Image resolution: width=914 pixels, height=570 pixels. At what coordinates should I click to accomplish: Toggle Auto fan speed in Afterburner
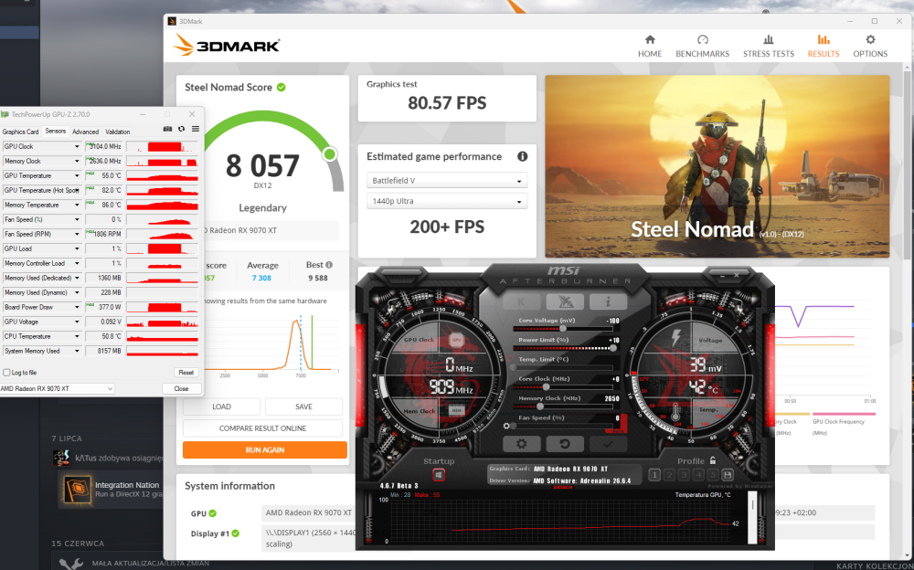[x=616, y=429]
